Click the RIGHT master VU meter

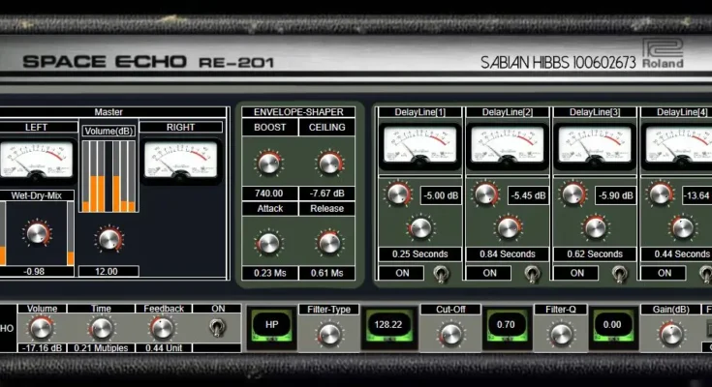(x=180, y=158)
